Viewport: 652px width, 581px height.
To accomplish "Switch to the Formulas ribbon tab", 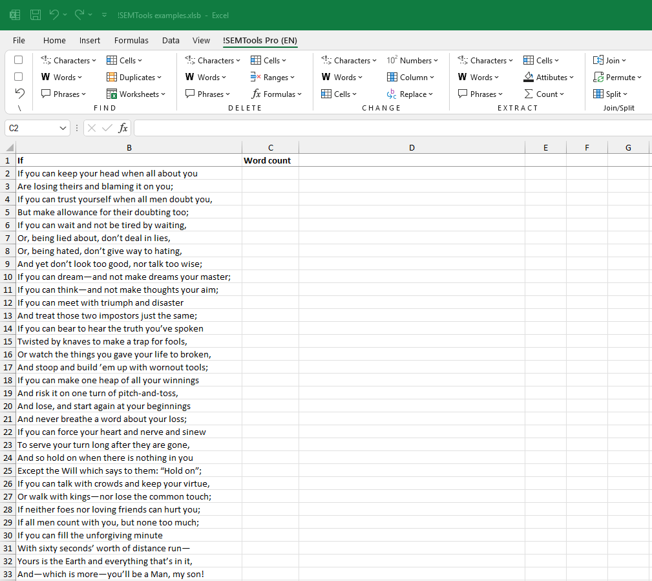I will click(131, 40).
